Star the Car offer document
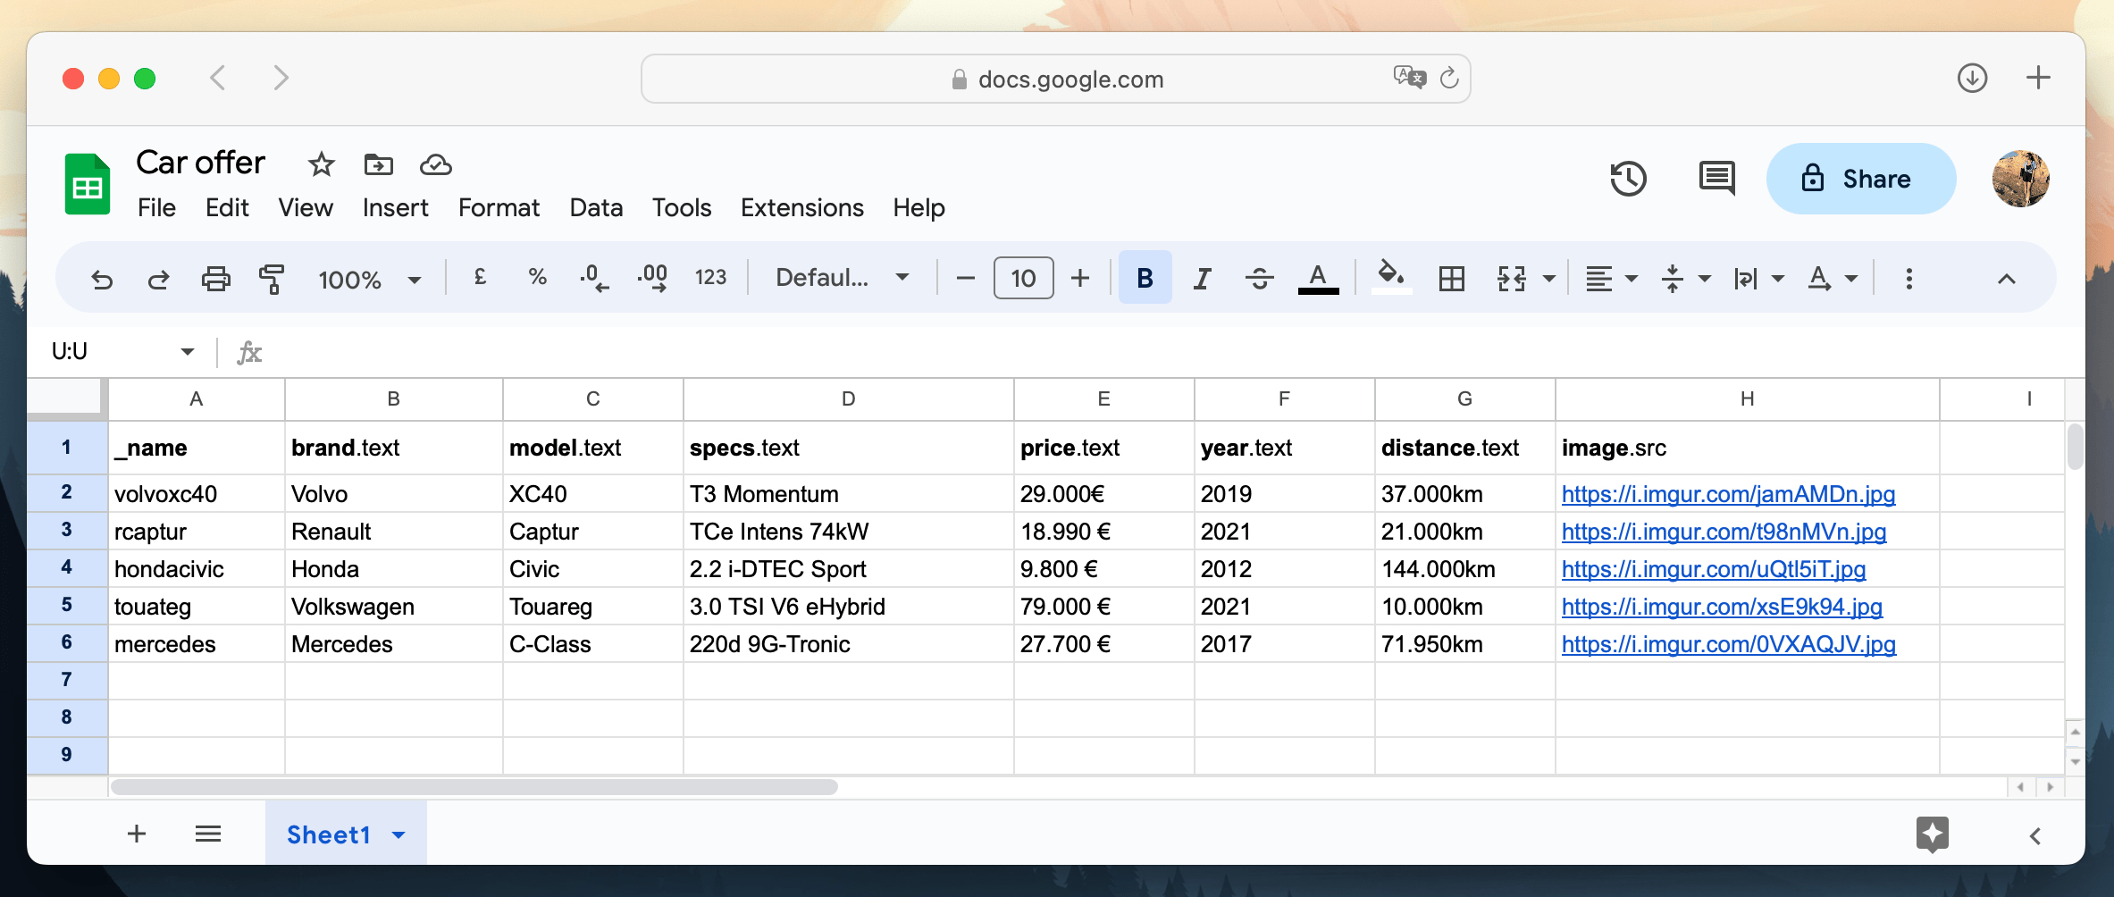 tap(321, 164)
